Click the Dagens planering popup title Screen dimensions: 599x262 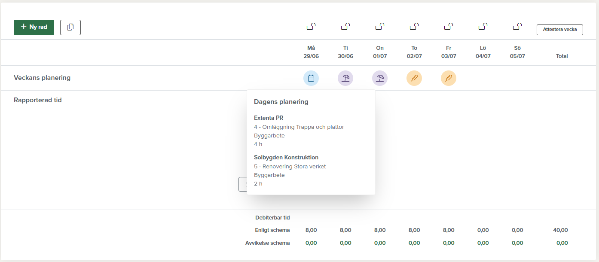(x=281, y=102)
